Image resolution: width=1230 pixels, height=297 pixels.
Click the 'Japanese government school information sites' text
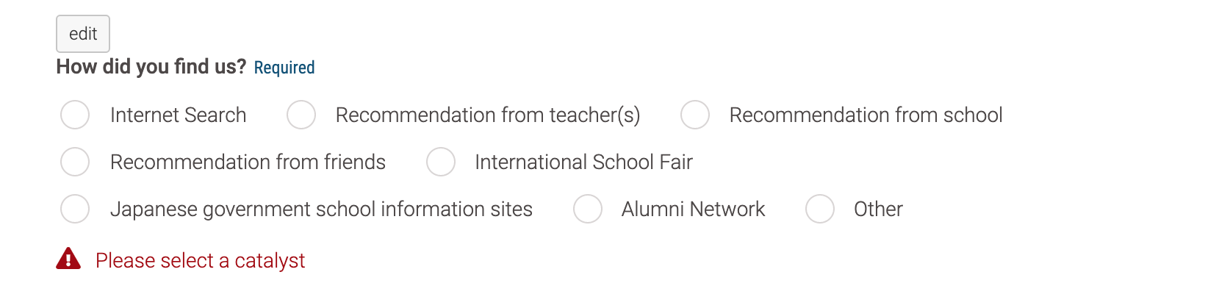[322, 210]
